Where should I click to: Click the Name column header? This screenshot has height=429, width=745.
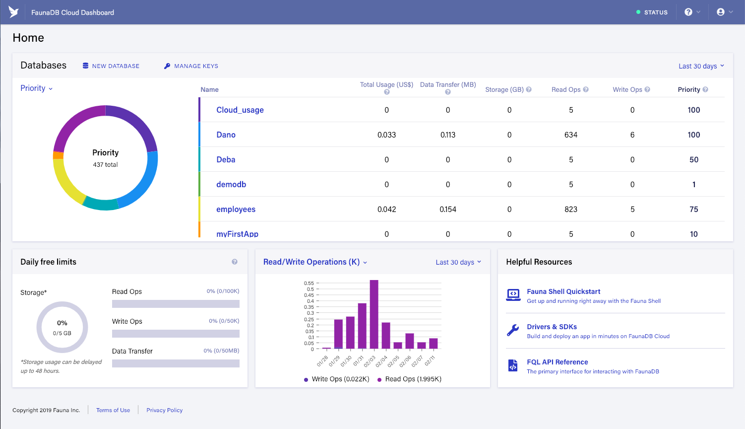209,89
